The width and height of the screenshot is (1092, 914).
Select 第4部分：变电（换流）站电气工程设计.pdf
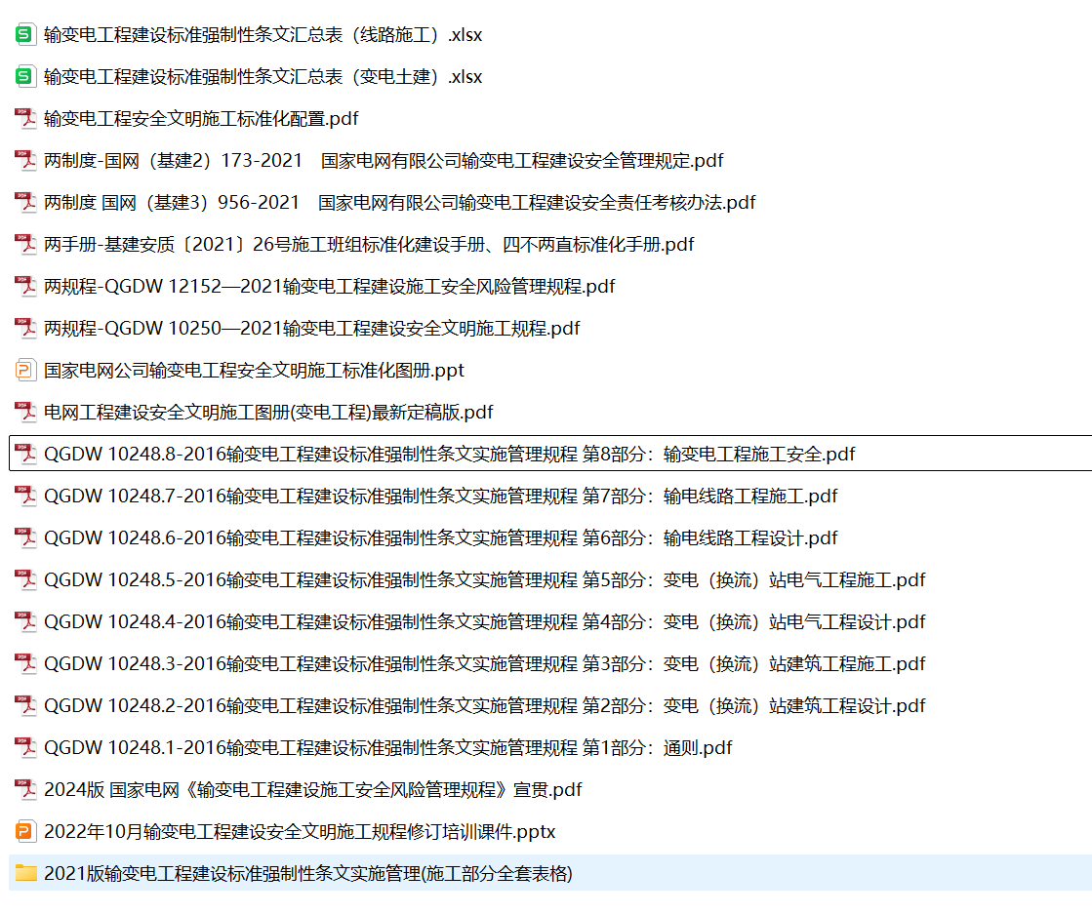[754, 621]
